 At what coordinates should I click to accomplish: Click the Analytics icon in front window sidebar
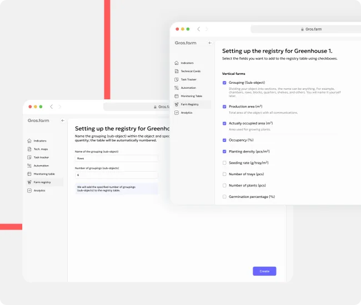point(177,113)
